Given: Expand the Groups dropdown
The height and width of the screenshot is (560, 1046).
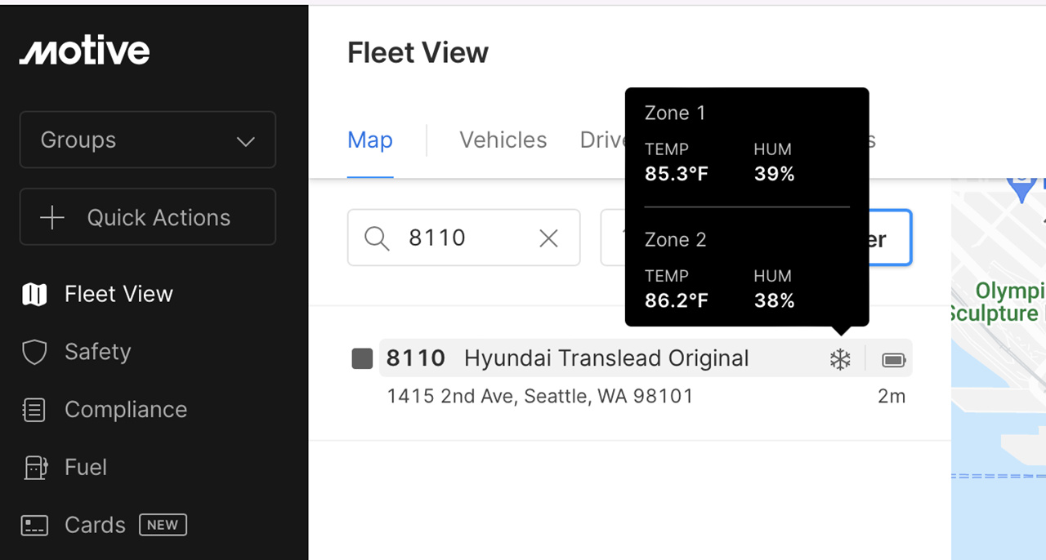Looking at the screenshot, I should (x=148, y=140).
